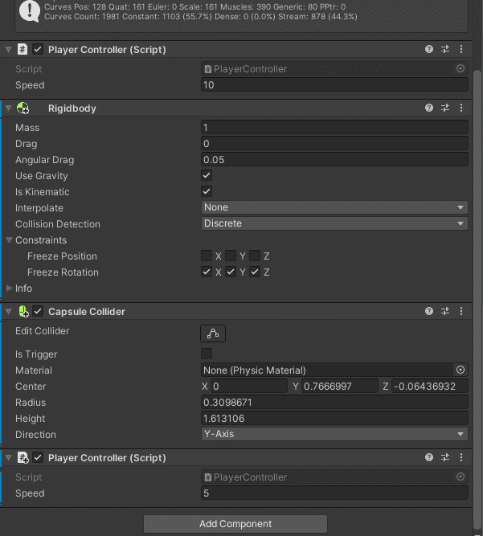Open help for Capsule Collider

pos(429,311)
